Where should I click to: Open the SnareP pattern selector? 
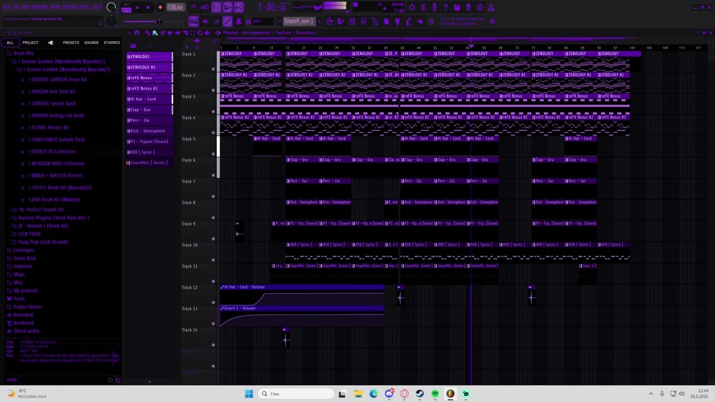pyautogui.click(x=299, y=21)
